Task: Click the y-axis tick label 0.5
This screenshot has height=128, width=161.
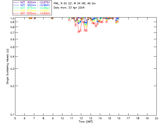Action: click(x=12, y=47)
